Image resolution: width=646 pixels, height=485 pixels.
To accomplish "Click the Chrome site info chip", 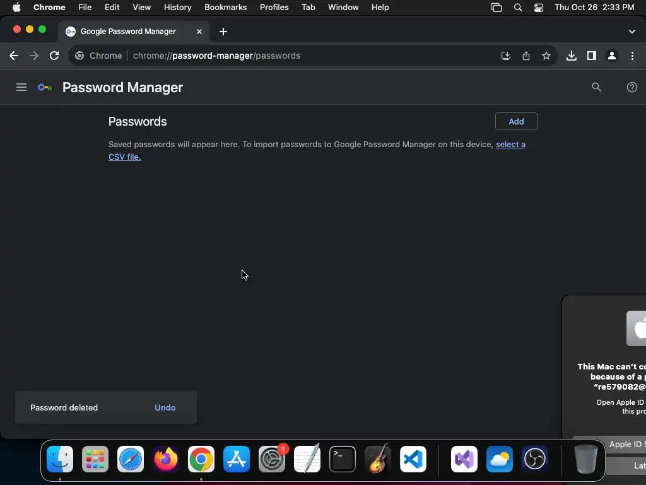I will click(x=99, y=56).
